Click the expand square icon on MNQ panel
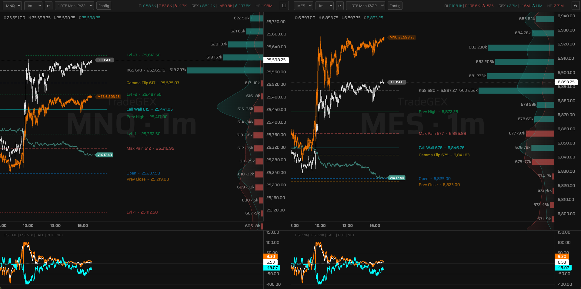 click(284, 5)
